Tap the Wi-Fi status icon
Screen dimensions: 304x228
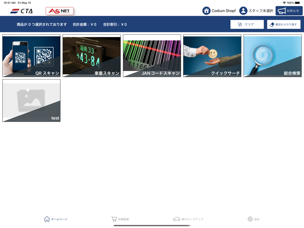pos(284,3)
